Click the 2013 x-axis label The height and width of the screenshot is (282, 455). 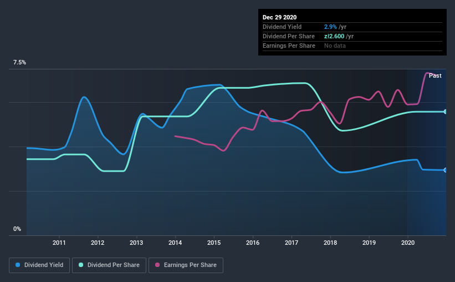tap(136, 243)
